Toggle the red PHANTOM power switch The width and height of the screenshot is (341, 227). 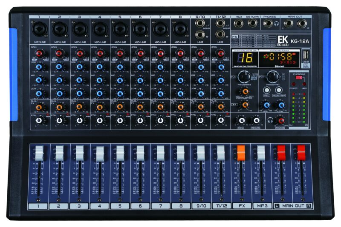coord(299,77)
